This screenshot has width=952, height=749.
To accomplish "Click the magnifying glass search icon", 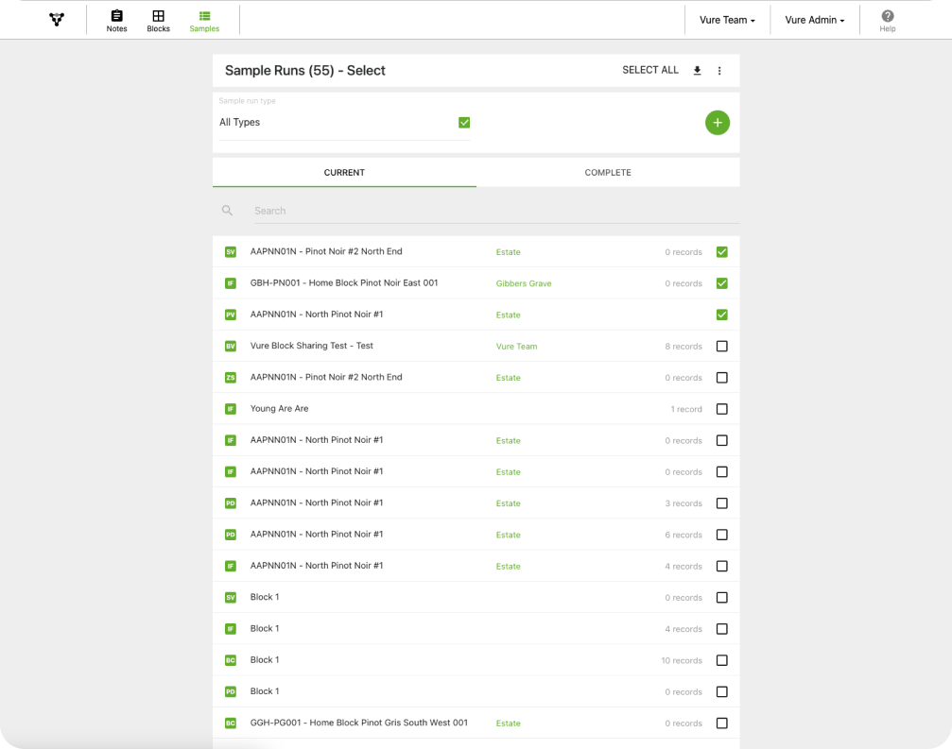I will point(227,211).
